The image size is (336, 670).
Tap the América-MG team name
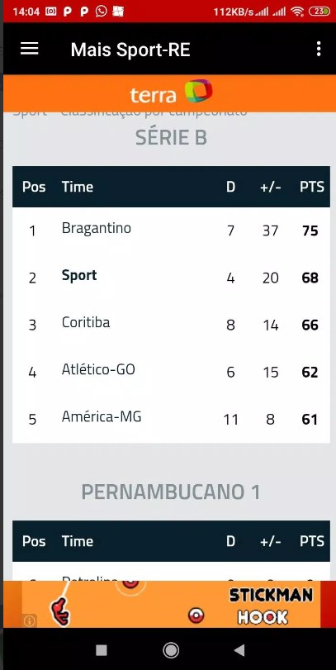pos(102,416)
